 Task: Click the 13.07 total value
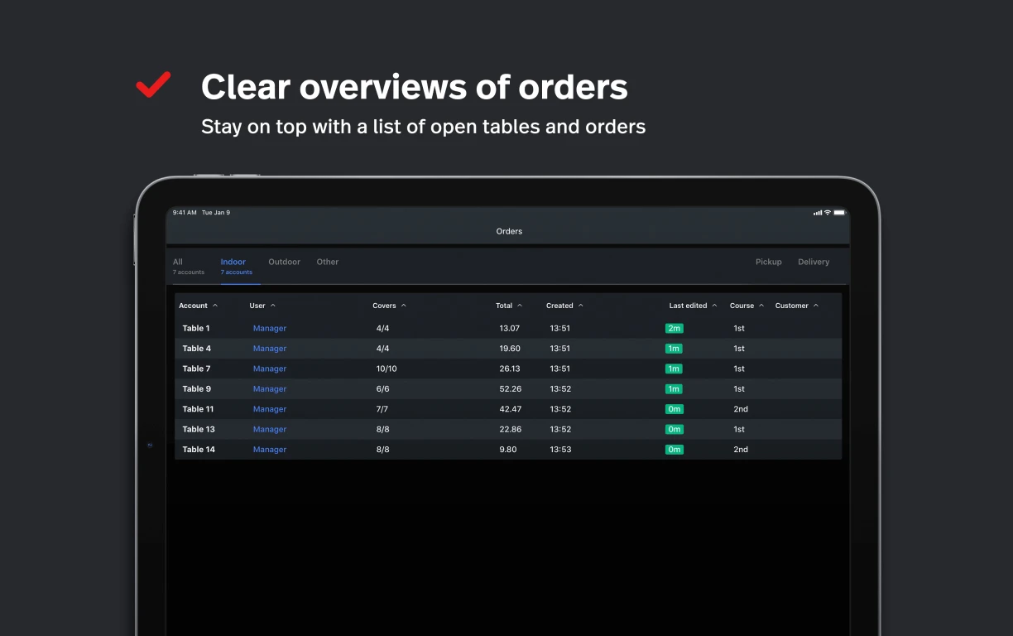click(510, 329)
